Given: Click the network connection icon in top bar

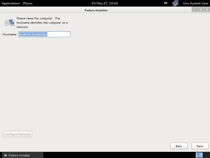Looking at the screenshot, I should [175, 3].
